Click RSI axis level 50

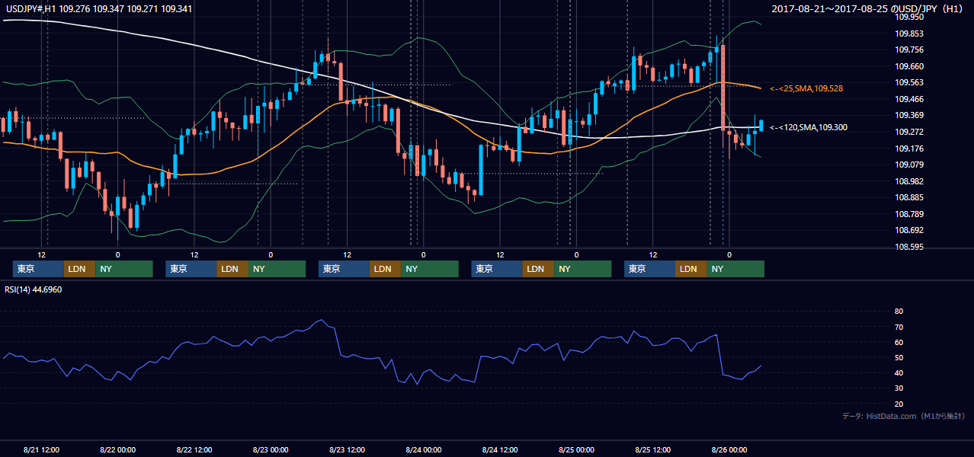click(899, 357)
